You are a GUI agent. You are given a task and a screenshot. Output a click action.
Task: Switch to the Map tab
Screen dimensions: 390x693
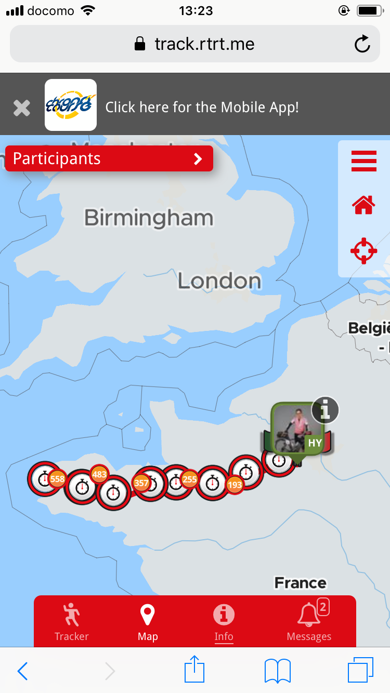[x=148, y=622]
